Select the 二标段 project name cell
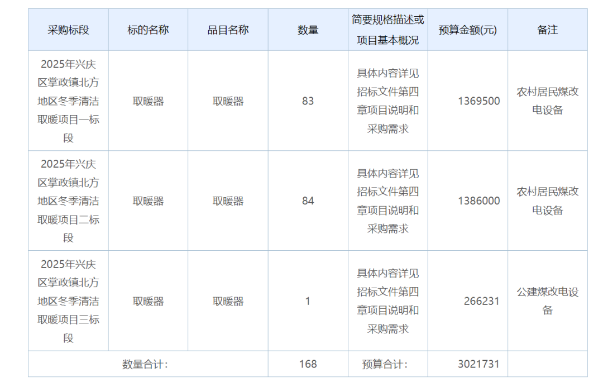This screenshot has width=603, height=382. pos(68,201)
